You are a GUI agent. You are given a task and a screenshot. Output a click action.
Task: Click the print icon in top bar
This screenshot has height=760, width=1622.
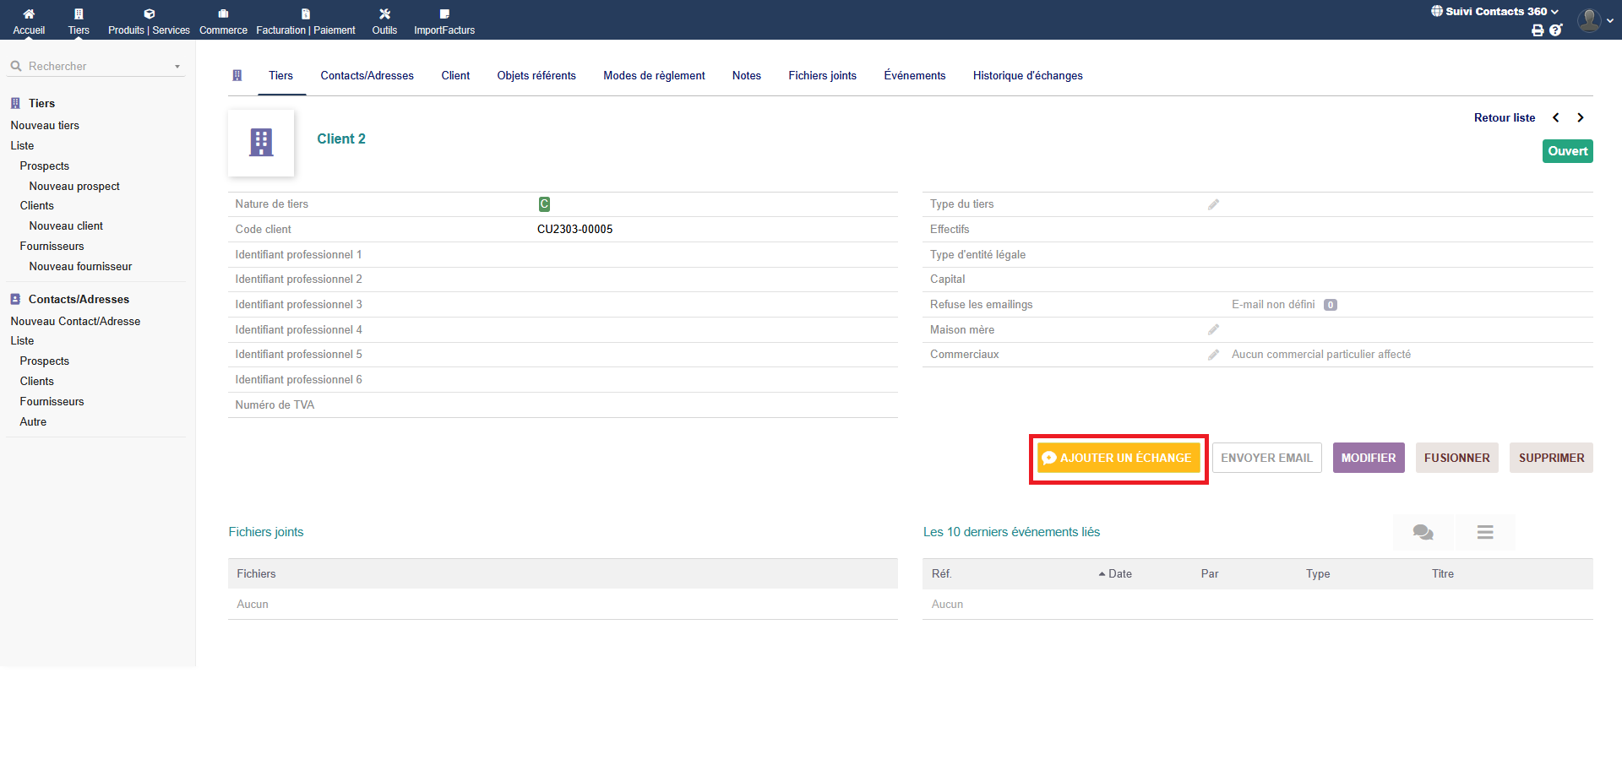[x=1538, y=30]
